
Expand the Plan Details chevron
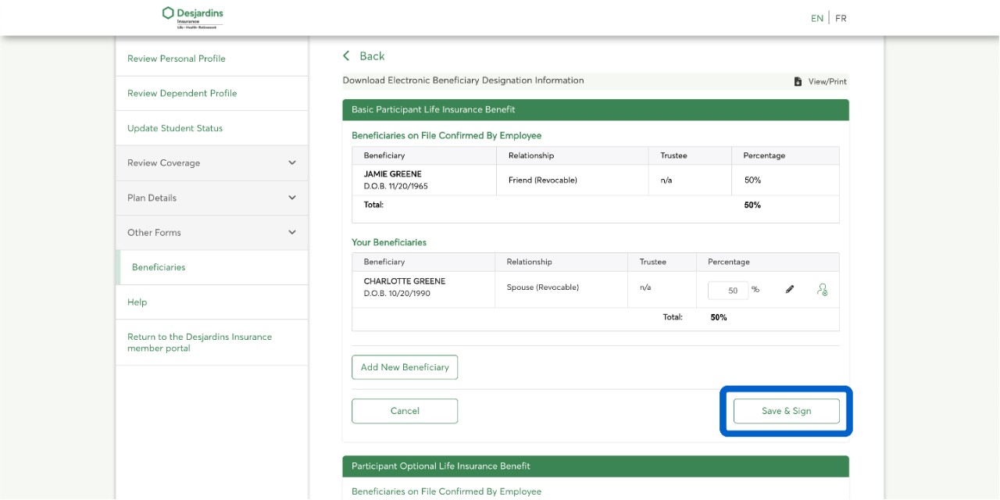pos(292,198)
